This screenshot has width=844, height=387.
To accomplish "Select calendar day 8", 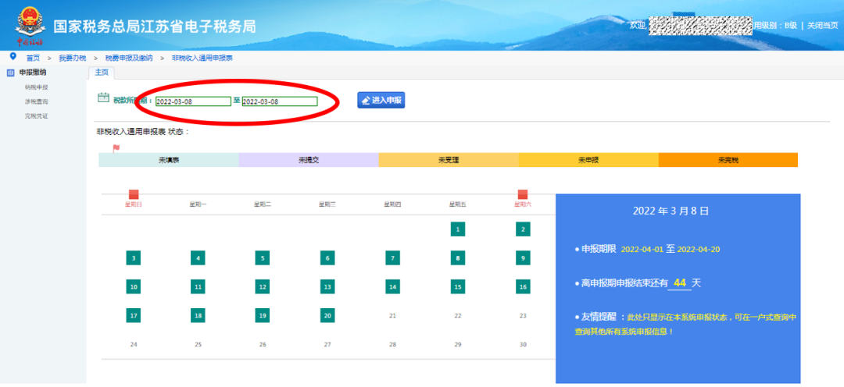I will coord(457,258).
